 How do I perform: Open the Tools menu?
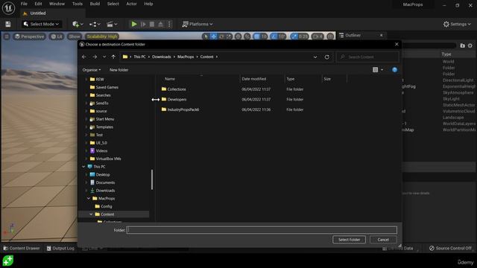[x=78, y=4]
